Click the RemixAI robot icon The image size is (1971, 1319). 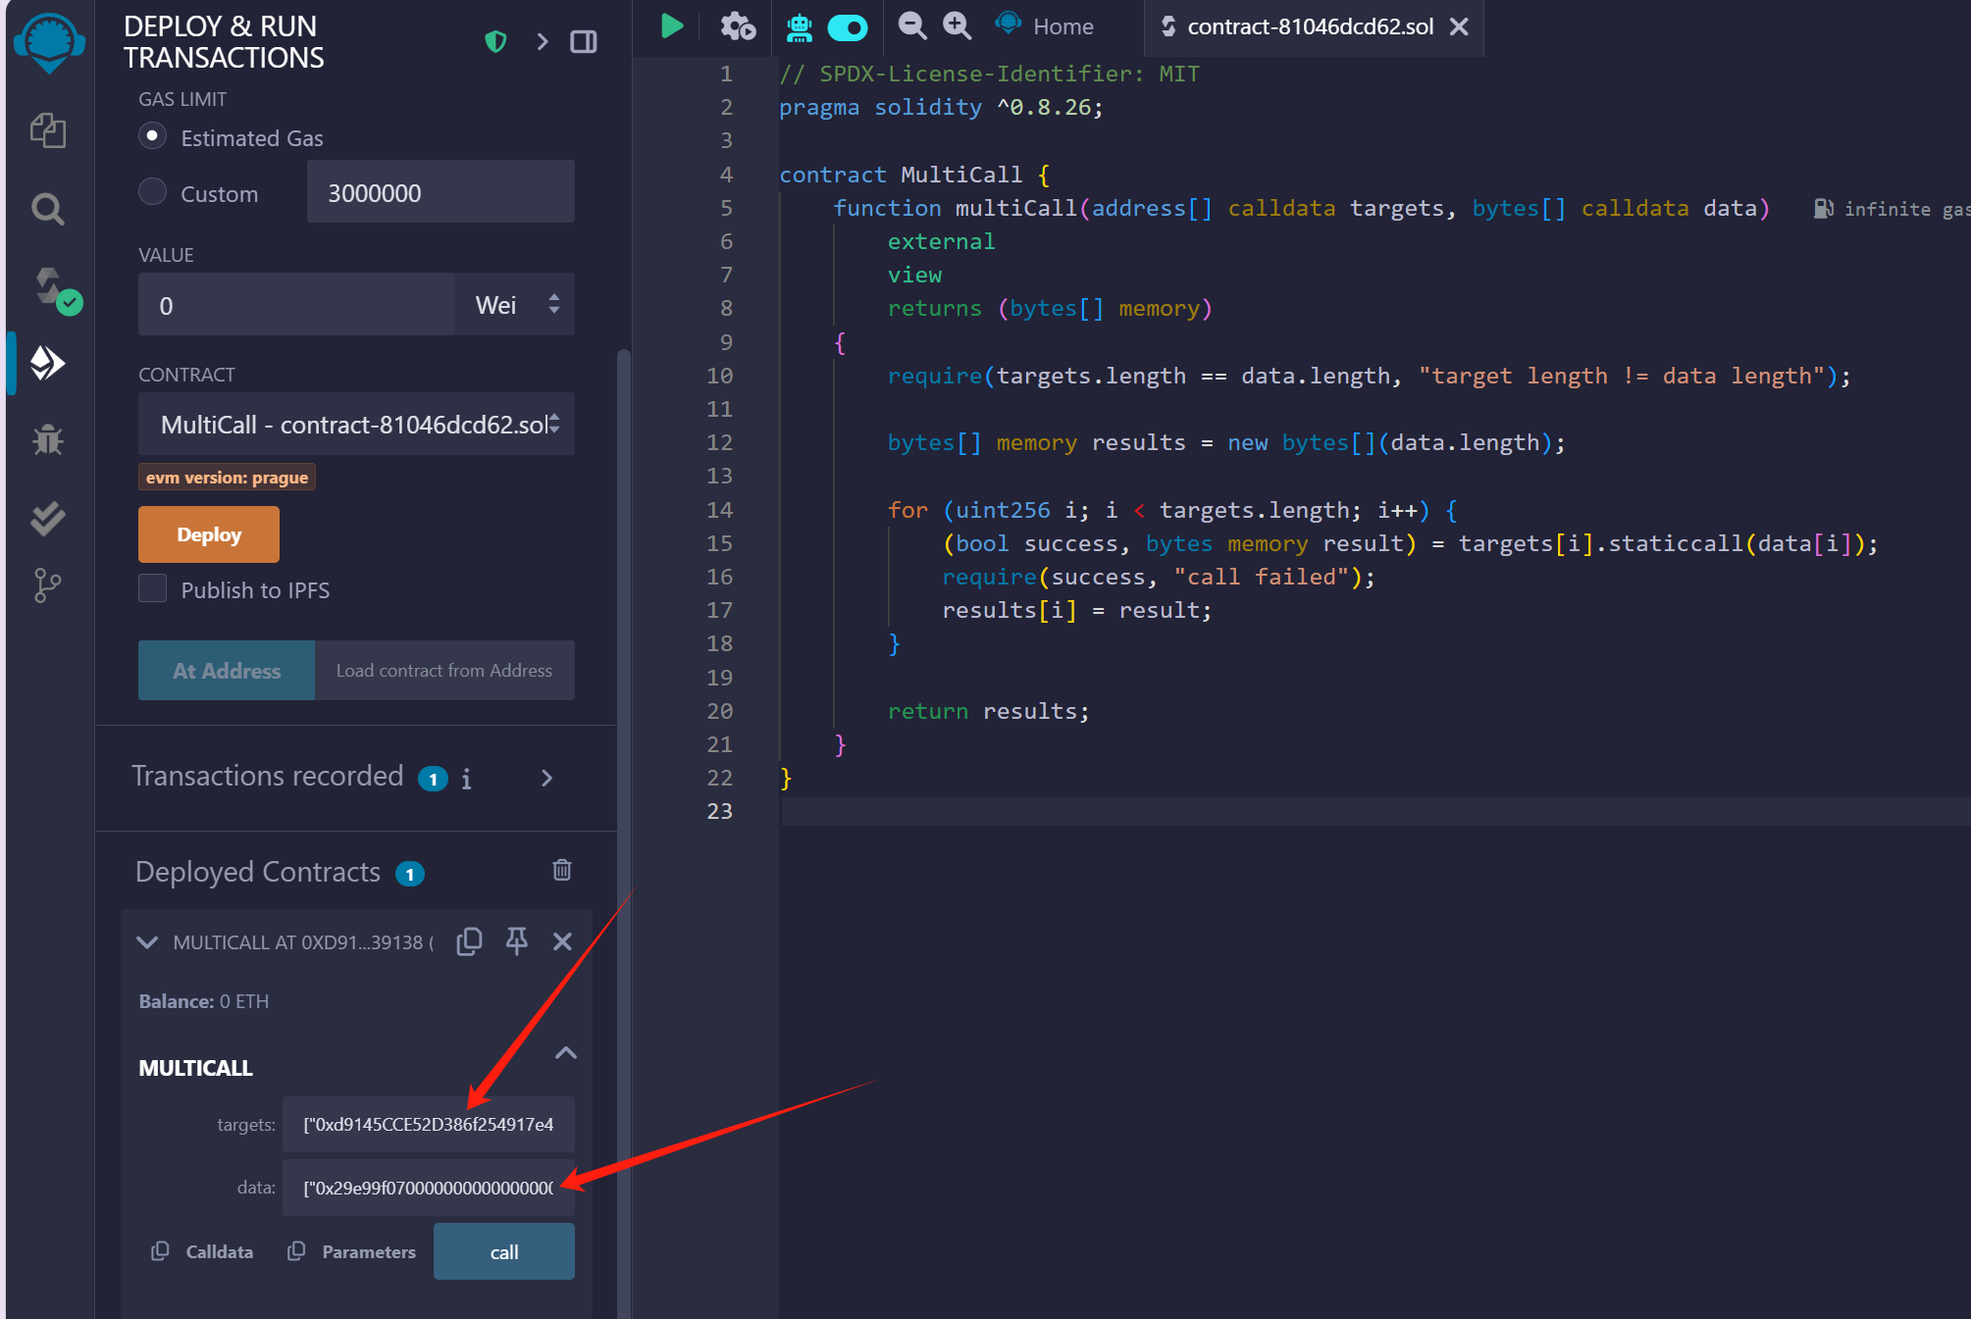click(x=800, y=26)
